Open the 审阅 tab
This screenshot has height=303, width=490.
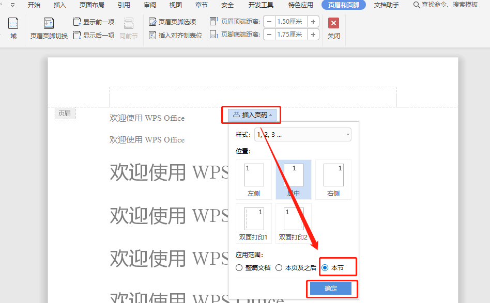150,5
